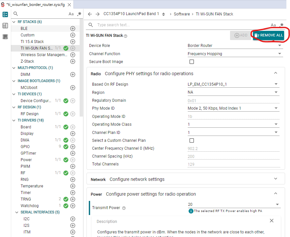Navigate back with the left arrow

[x=90, y=14]
